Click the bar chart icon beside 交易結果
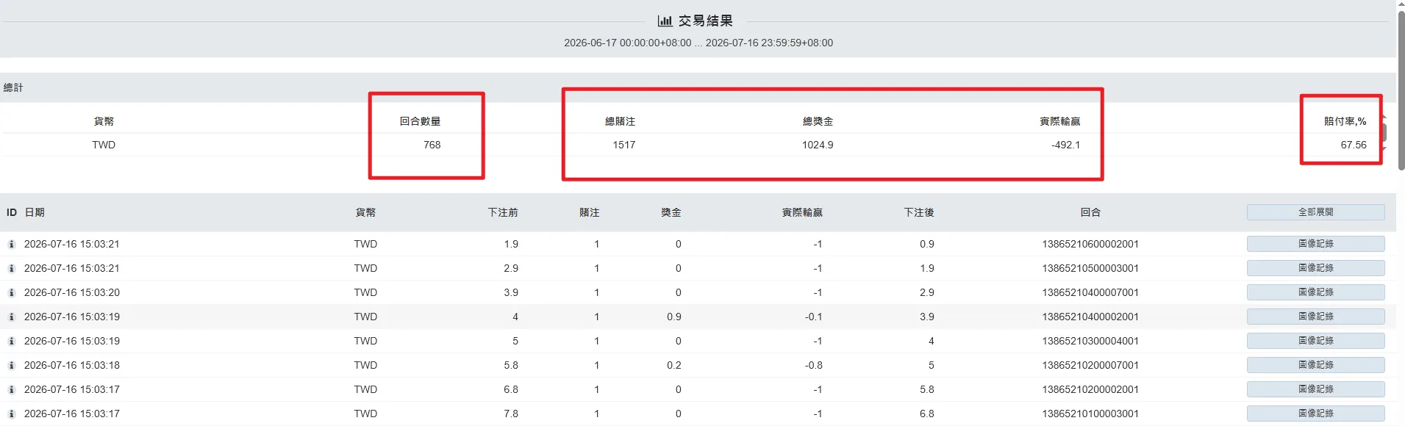The height and width of the screenshot is (426, 1405). point(665,21)
